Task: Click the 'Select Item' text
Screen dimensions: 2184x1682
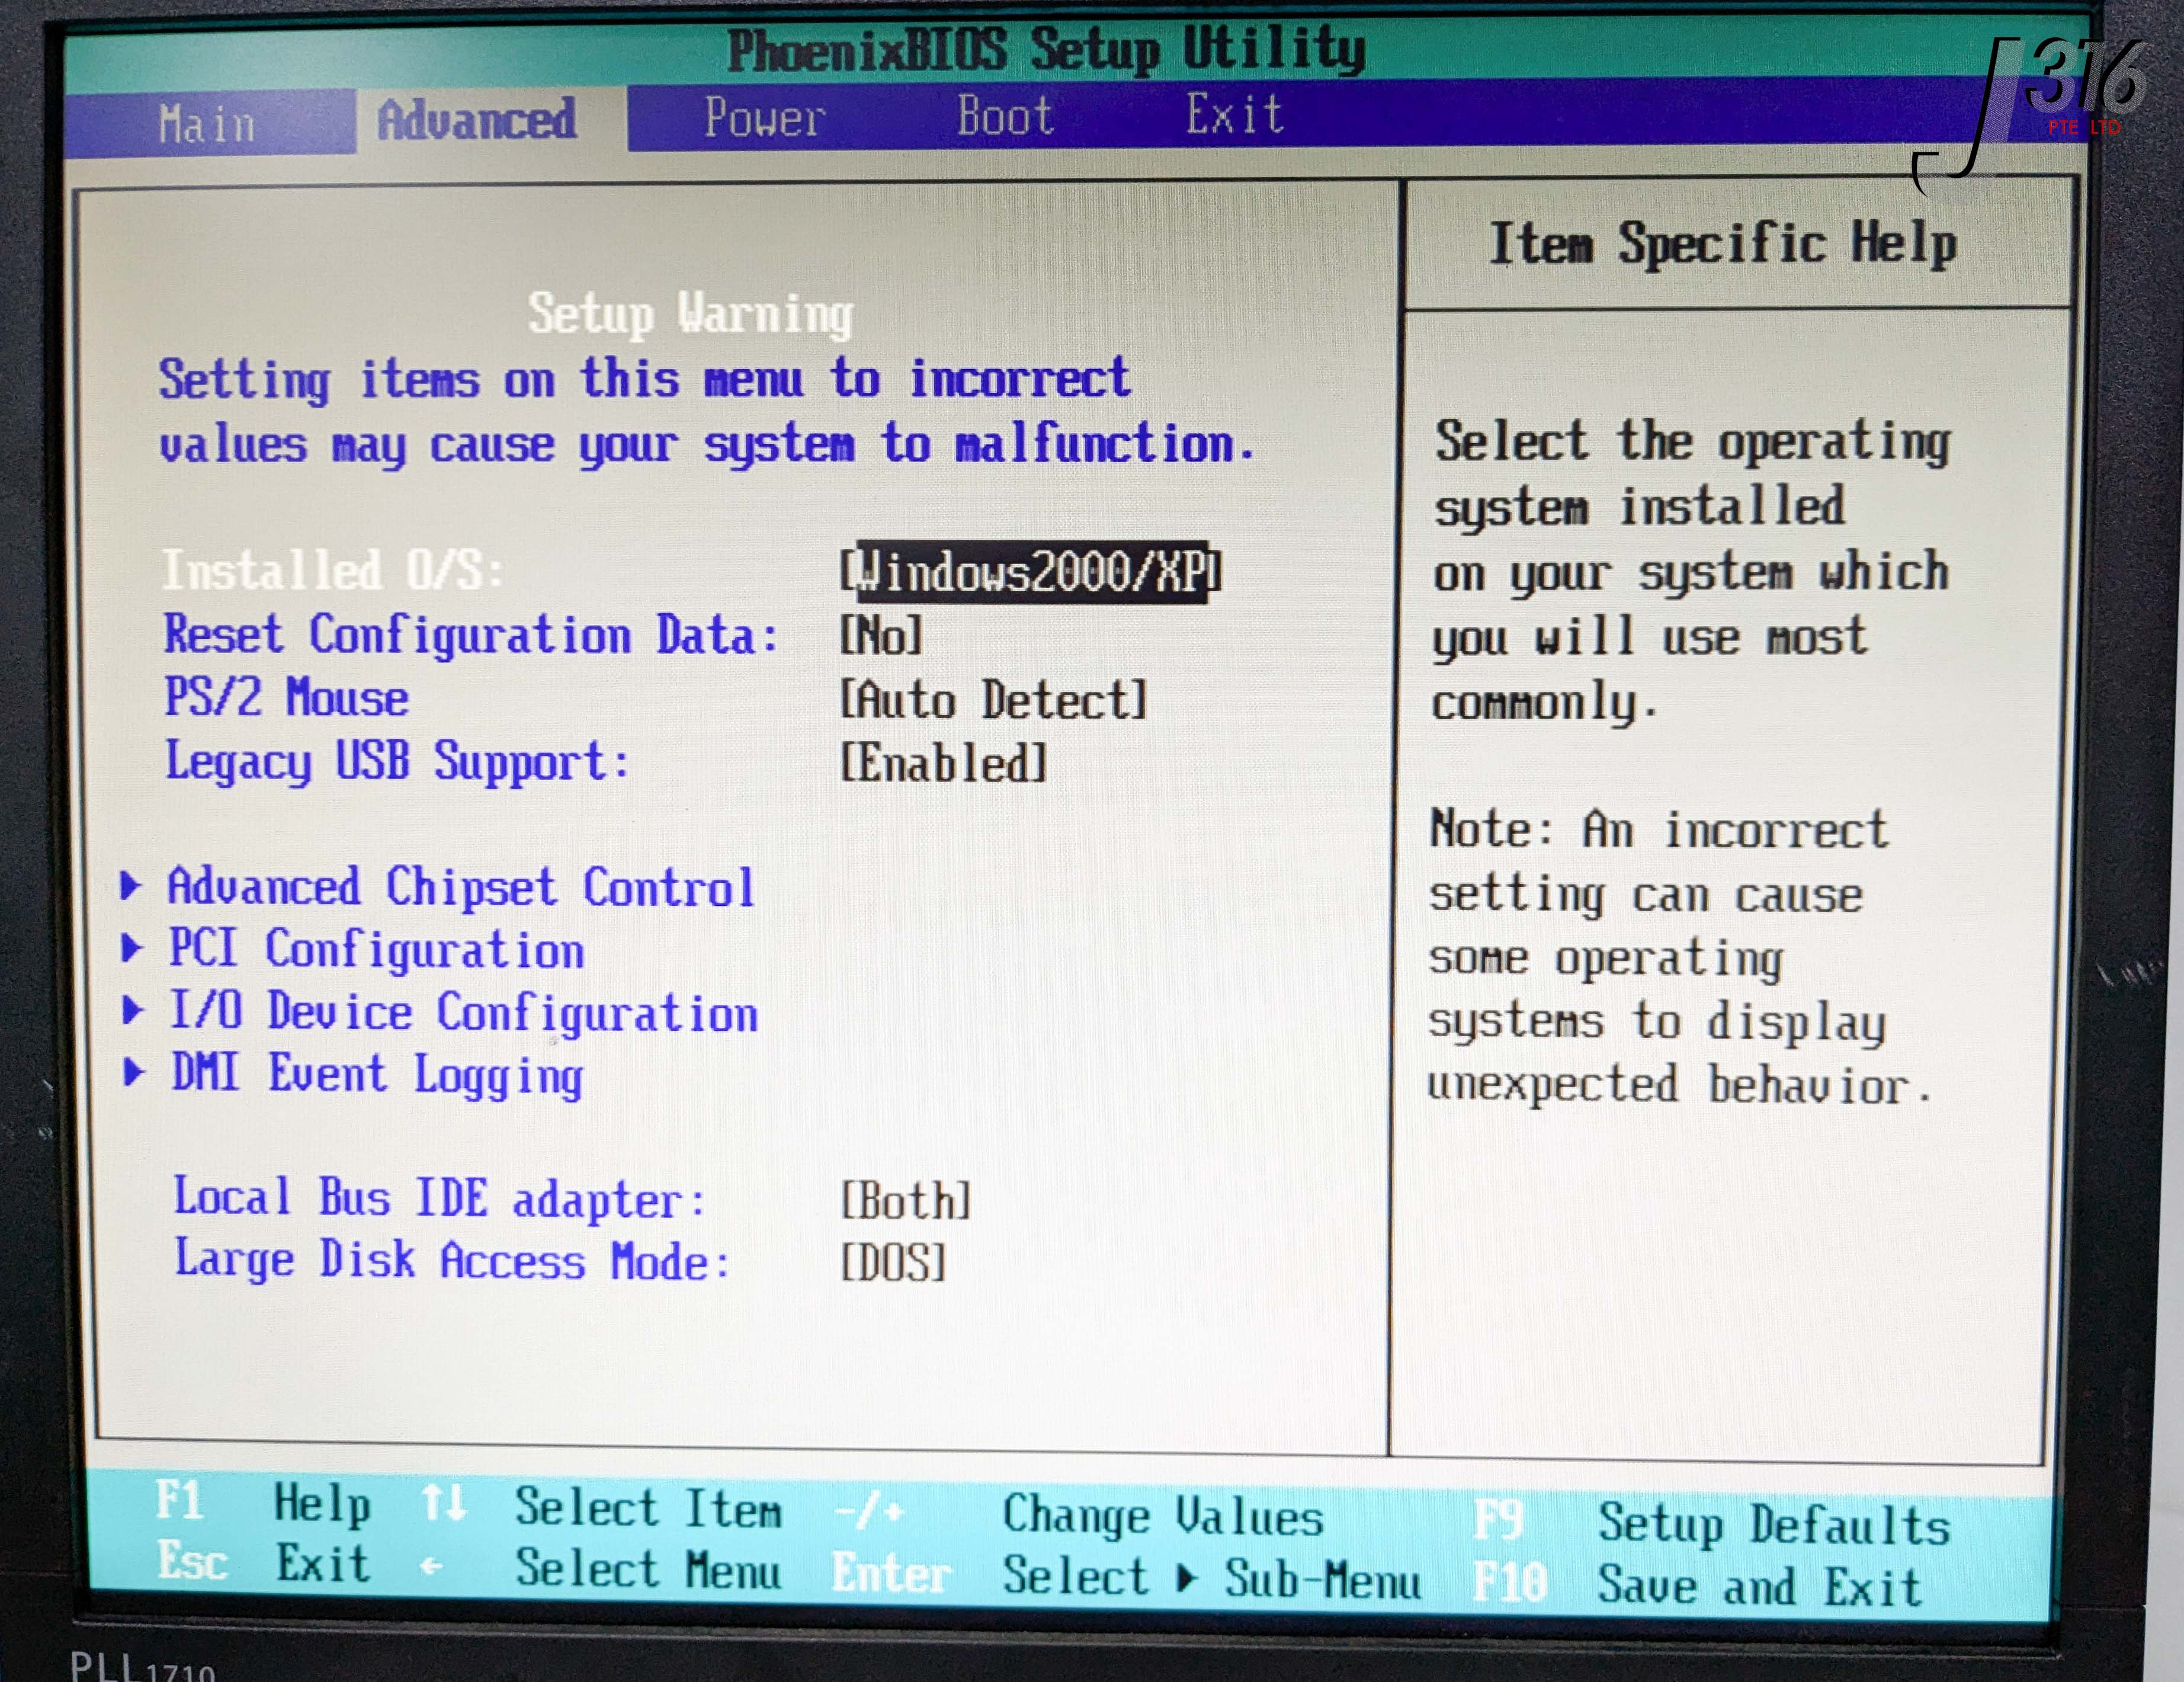Action: (x=648, y=1508)
